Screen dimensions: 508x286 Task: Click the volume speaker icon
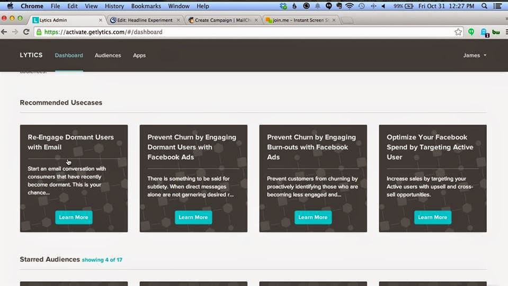coord(384,6)
